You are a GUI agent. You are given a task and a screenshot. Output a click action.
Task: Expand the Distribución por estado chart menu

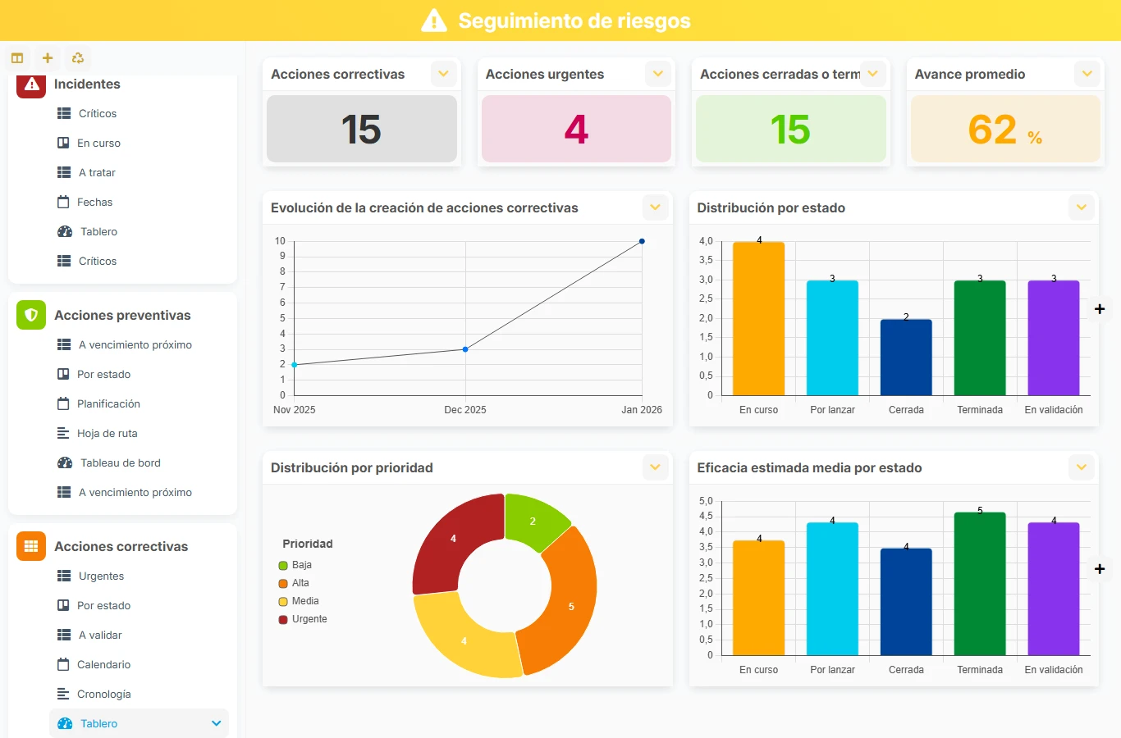pos(1081,207)
